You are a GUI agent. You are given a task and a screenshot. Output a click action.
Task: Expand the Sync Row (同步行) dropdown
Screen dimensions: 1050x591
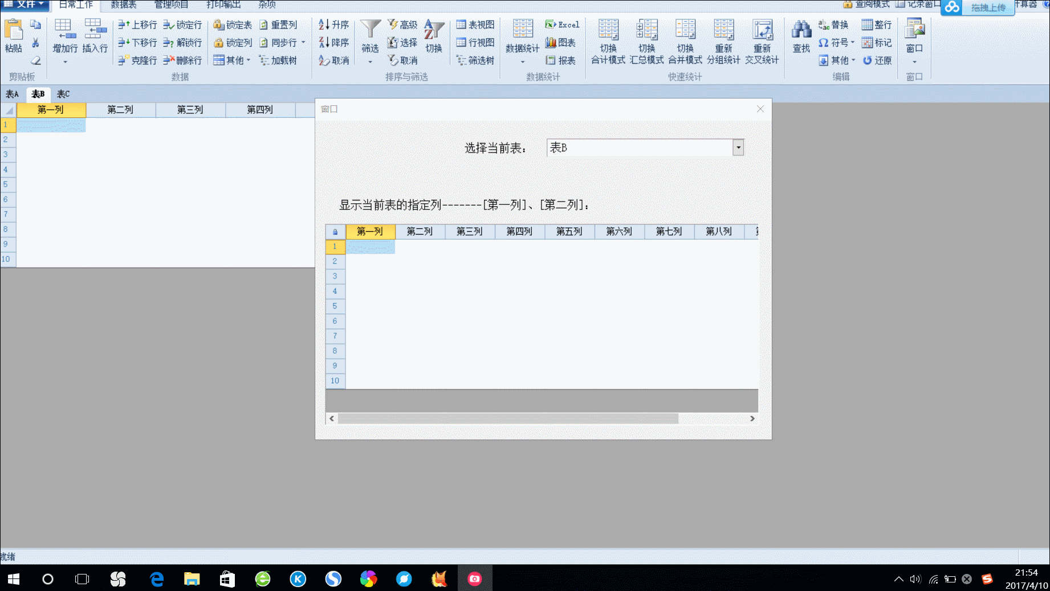click(303, 42)
